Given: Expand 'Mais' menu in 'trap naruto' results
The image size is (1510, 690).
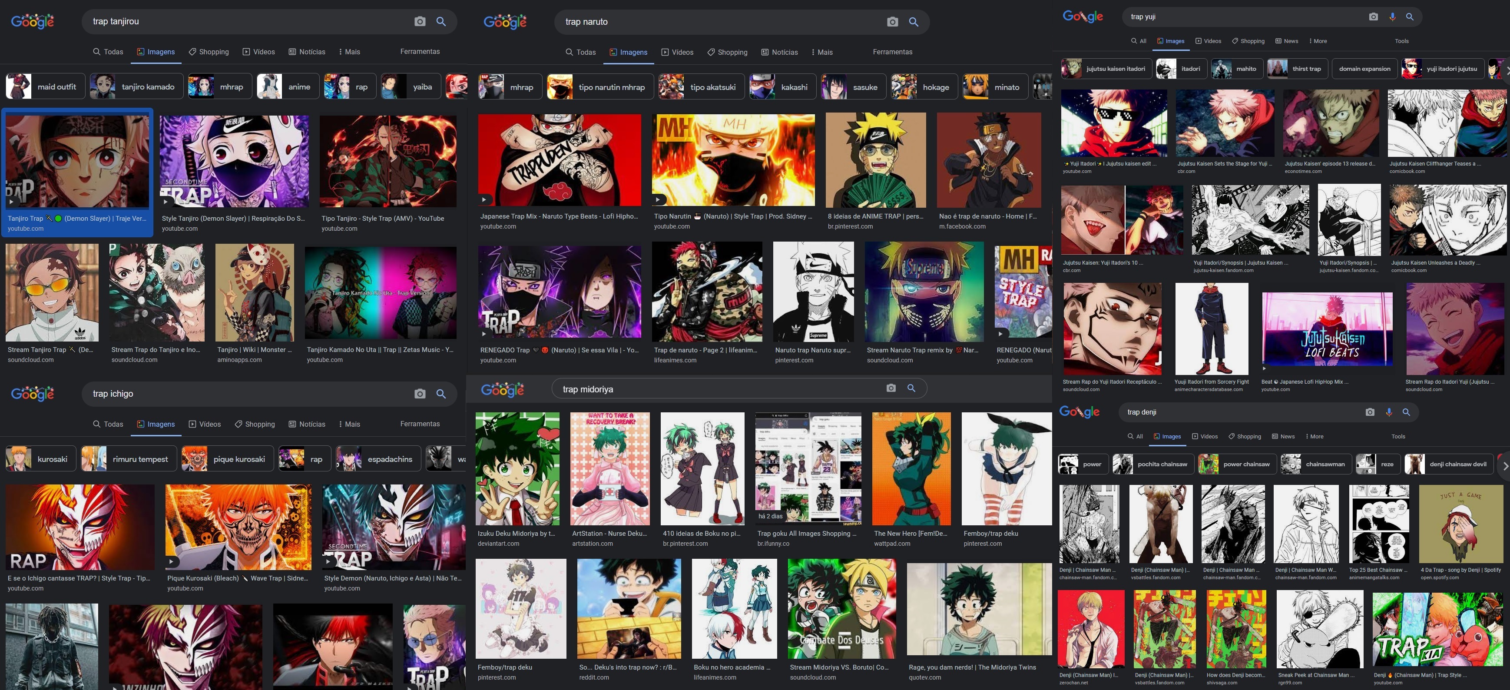Looking at the screenshot, I should (822, 52).
